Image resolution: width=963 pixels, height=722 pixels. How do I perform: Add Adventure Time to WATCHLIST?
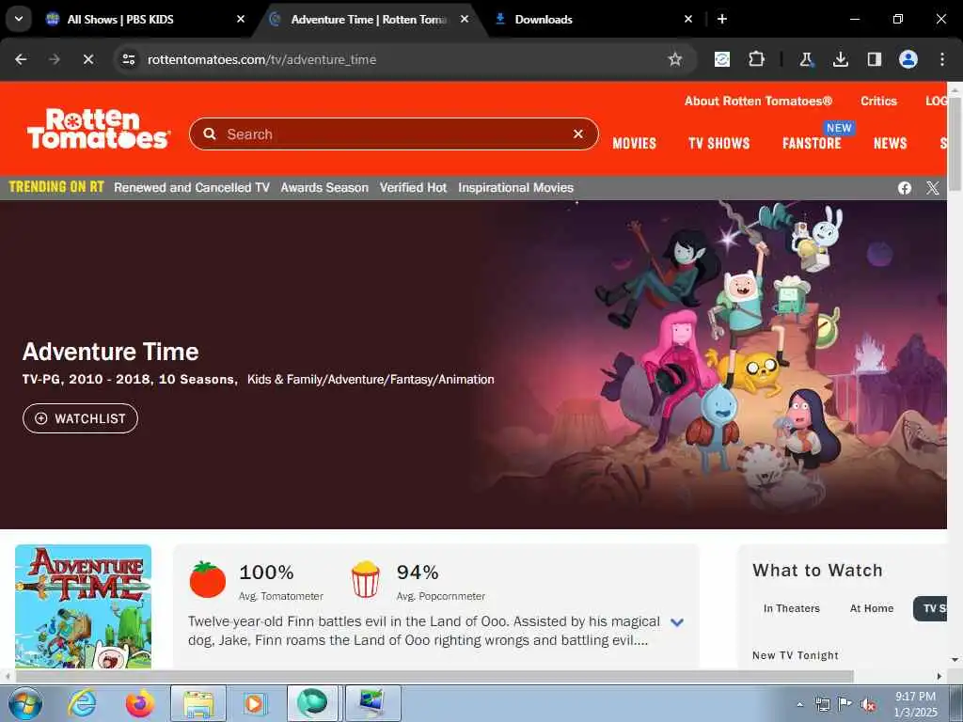(x=81, y=418)
